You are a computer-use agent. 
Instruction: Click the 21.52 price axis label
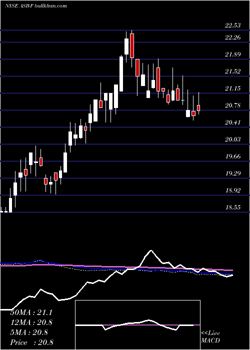(233, 71)
